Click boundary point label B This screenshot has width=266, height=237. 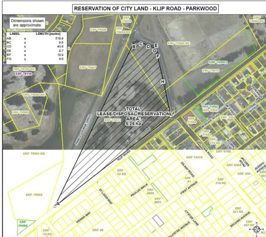pyautogui.click(x=134, y=46)
